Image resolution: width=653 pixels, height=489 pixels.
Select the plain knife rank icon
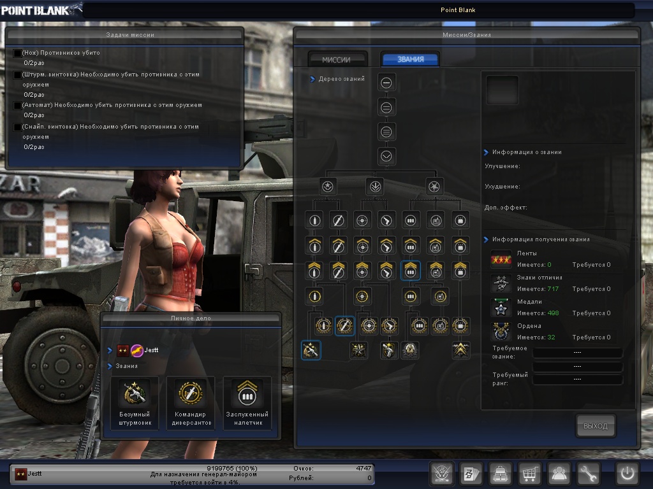[x=338, y=220]
